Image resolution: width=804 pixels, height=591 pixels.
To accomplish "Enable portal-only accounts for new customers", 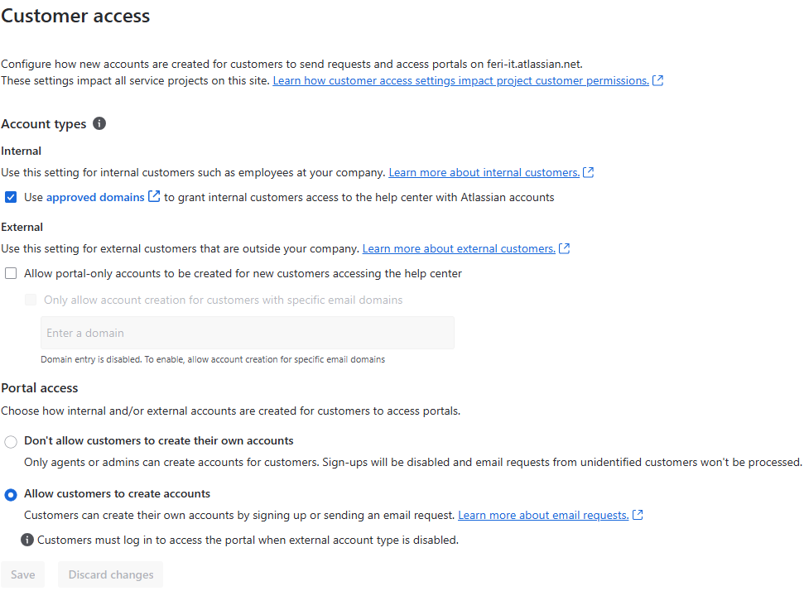I will pyautogui.click(x=12, y=273).
